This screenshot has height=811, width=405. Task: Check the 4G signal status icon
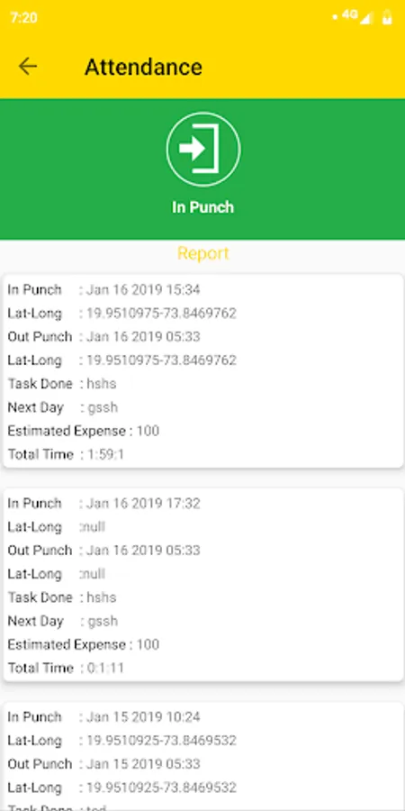pyautogui.click(x=357, y=17)
